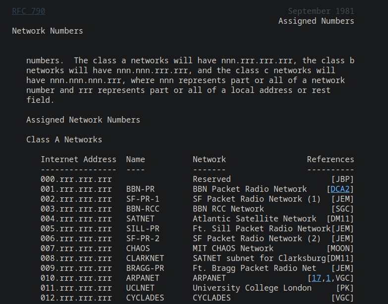Click the 'Network Numbers' section title
388x304 pixels.
pos(48,31)
